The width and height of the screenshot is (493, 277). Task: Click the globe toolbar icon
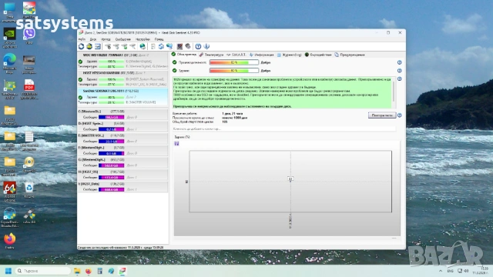tap(143, 46)
